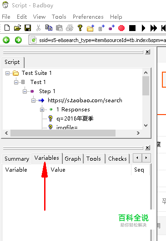Switch to the Graph tab

(73, 159)
